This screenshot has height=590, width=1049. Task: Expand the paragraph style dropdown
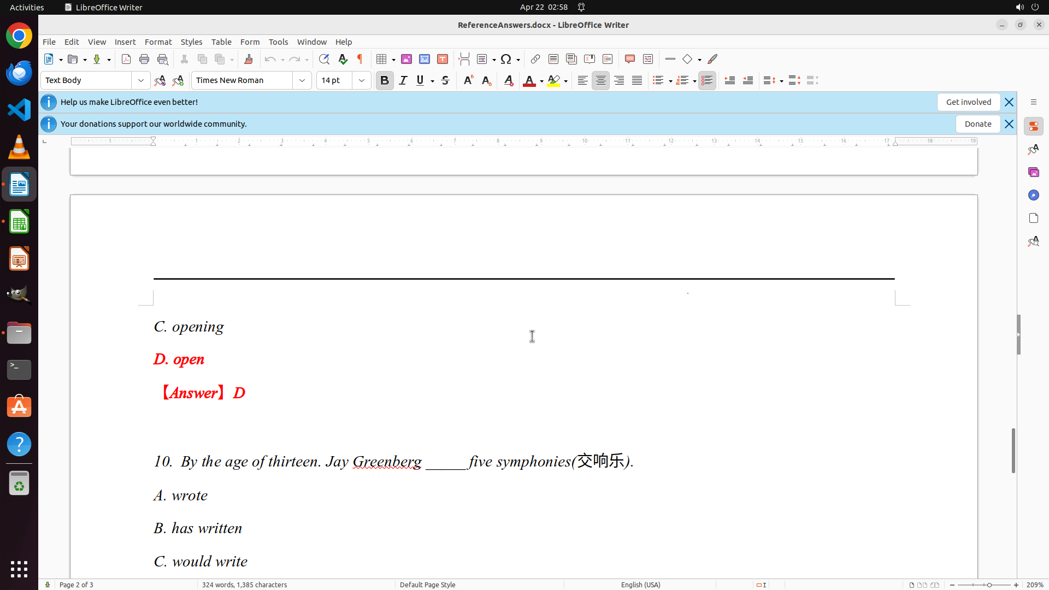pos(141,80)
